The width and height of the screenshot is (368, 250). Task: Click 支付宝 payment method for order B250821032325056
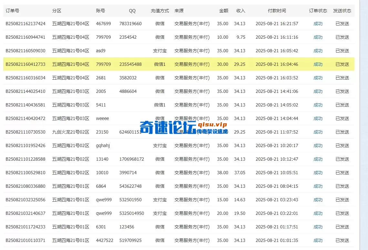pos(160,200)
